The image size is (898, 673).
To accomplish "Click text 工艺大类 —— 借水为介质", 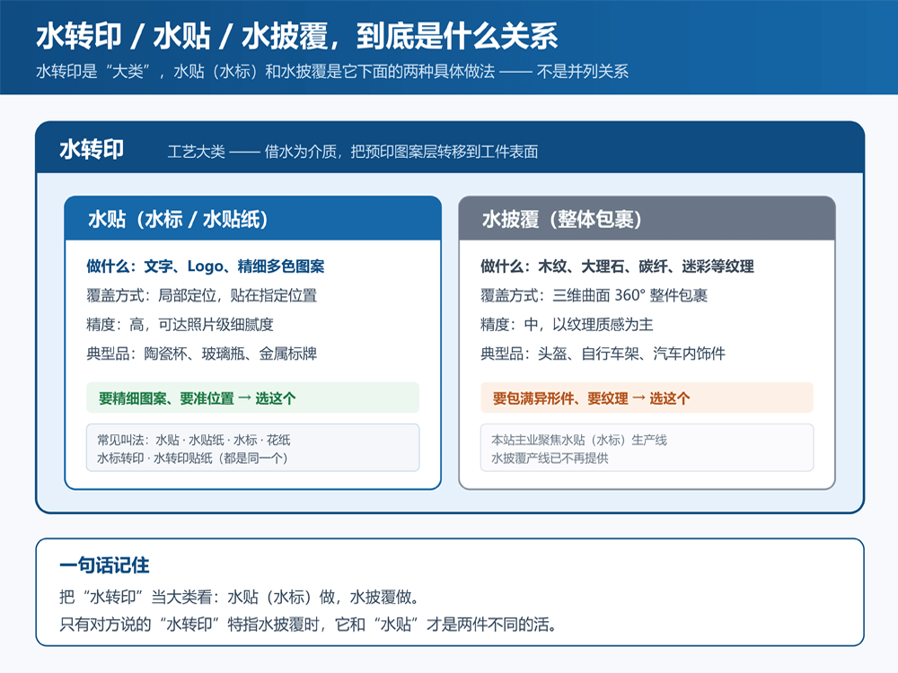I will (353, 152).
